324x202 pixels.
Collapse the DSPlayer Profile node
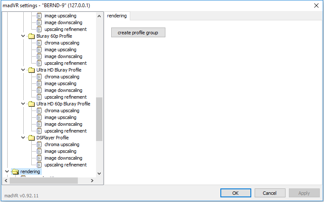coord(23,138)
